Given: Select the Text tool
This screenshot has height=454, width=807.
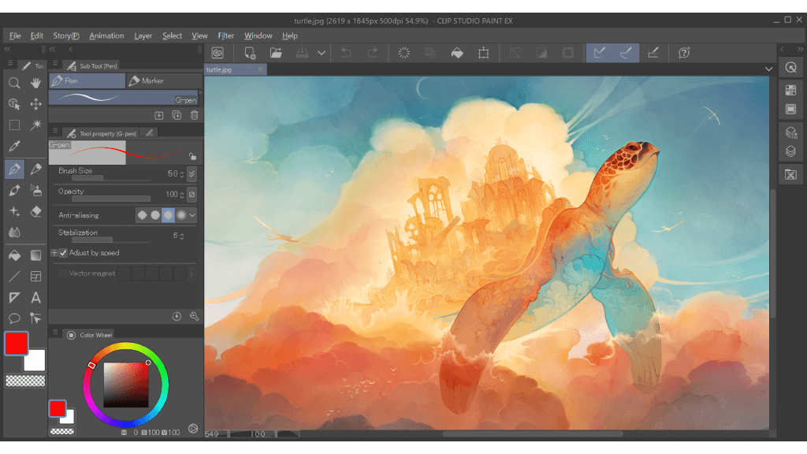Looking at the screenshot, I should click(x=35, y=297).
